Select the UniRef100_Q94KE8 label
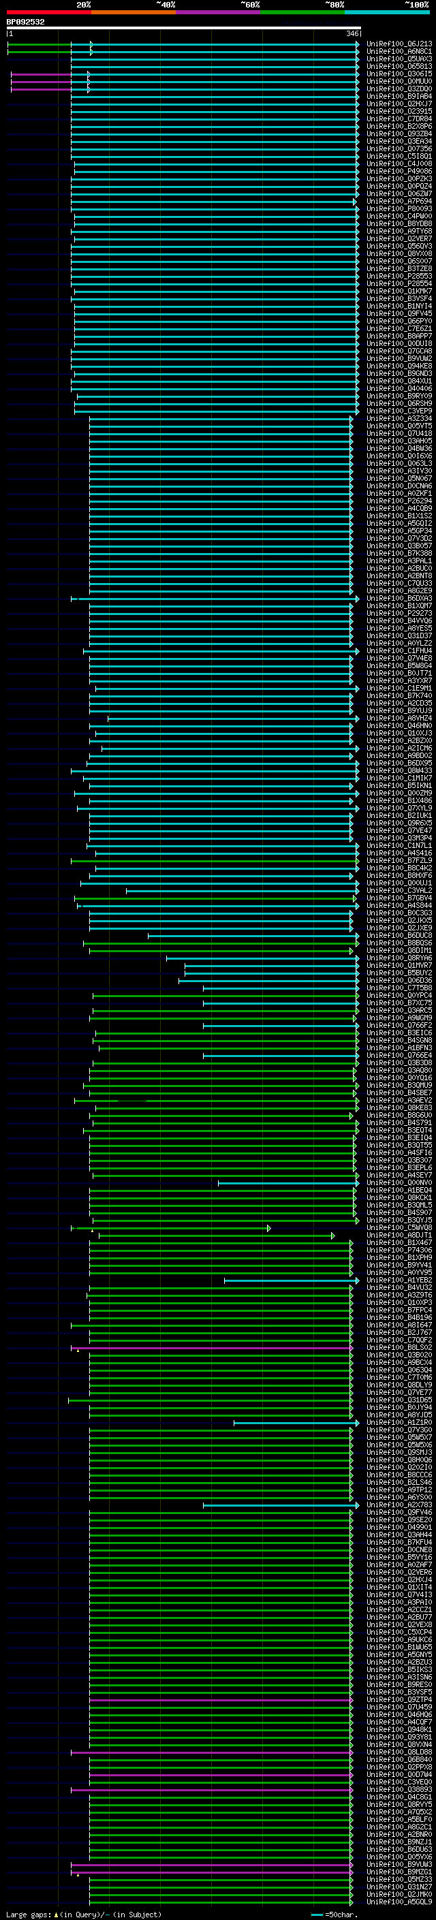The width and height of the screenshot is (436, 1920). coord(399,366)
